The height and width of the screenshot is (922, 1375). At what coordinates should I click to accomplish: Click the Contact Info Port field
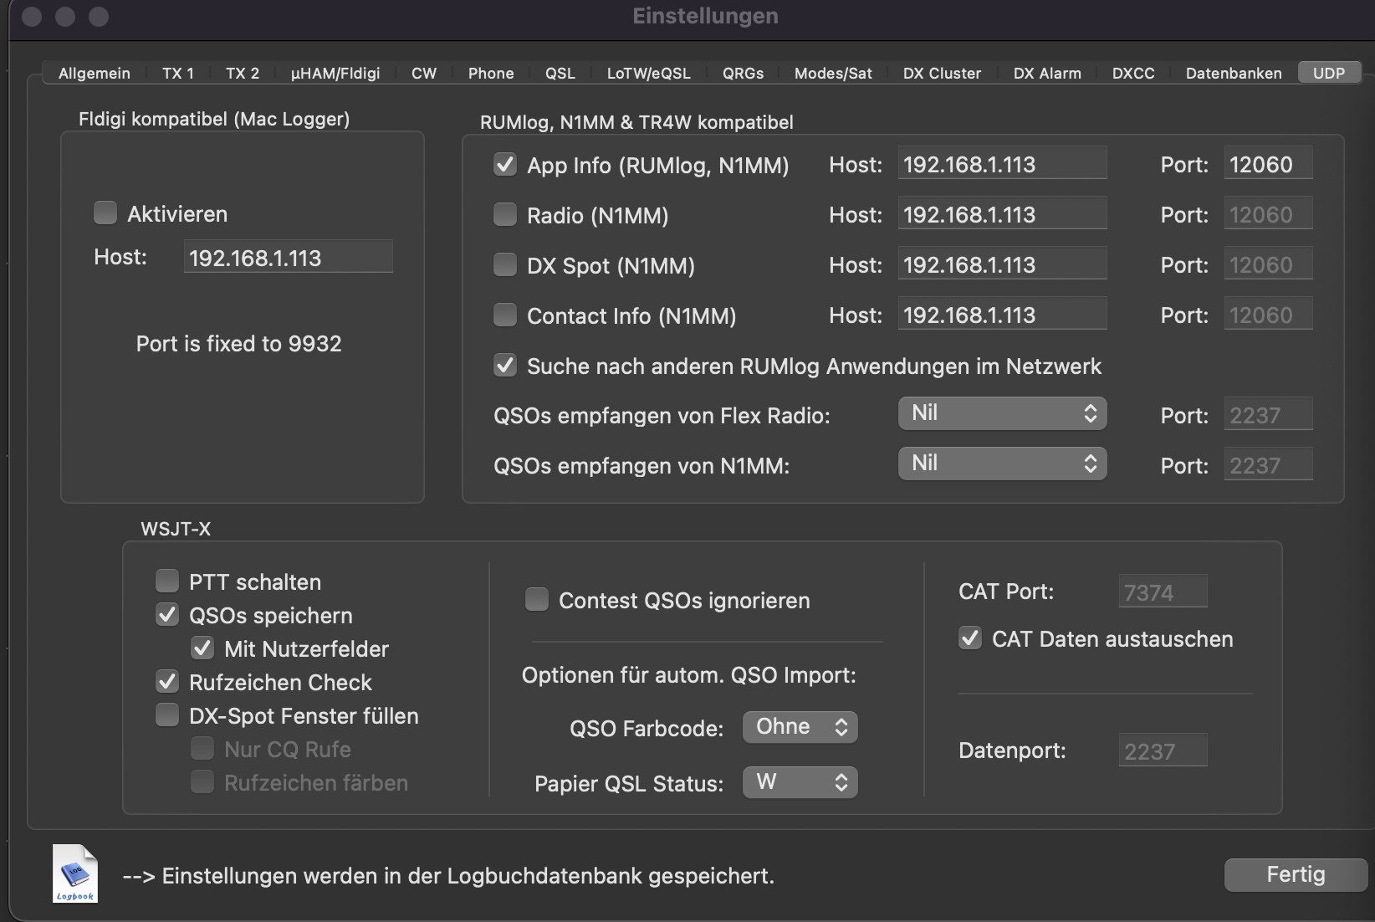click(x=1268, y=315)
